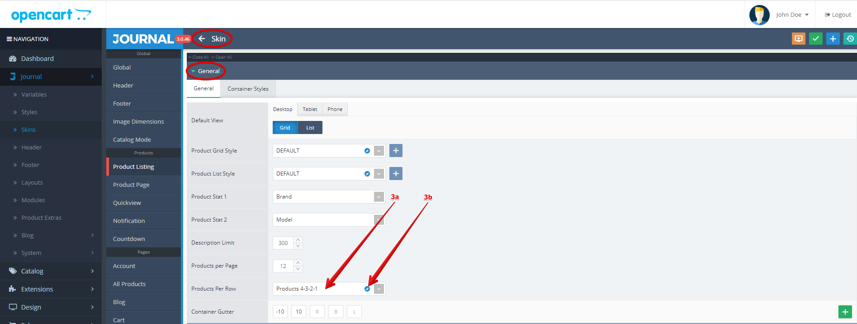Click the Description Limit 300 input field

click(283, 243)
